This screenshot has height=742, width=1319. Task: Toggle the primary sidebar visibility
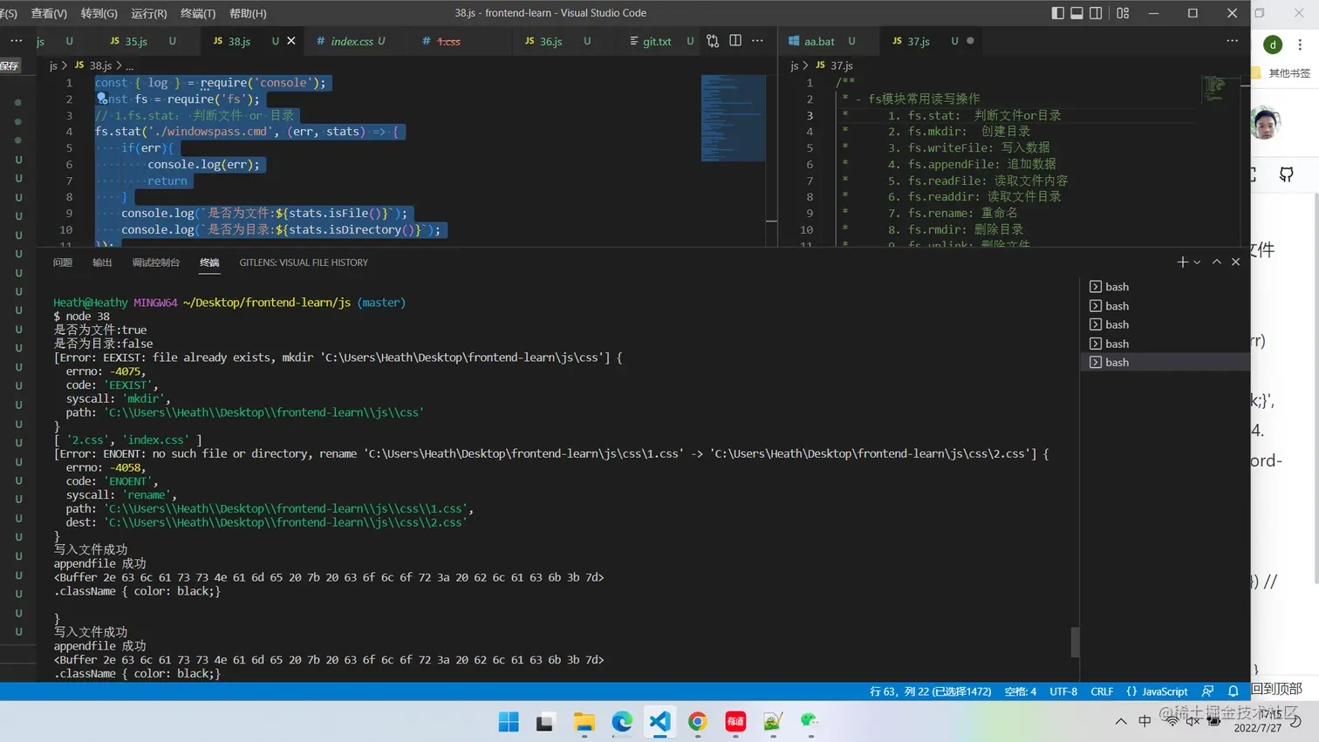pos(1057,13)
